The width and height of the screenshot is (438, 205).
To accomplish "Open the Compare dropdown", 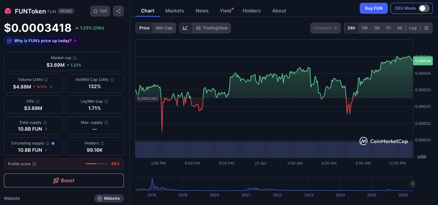I will click(x=325, y=28).
